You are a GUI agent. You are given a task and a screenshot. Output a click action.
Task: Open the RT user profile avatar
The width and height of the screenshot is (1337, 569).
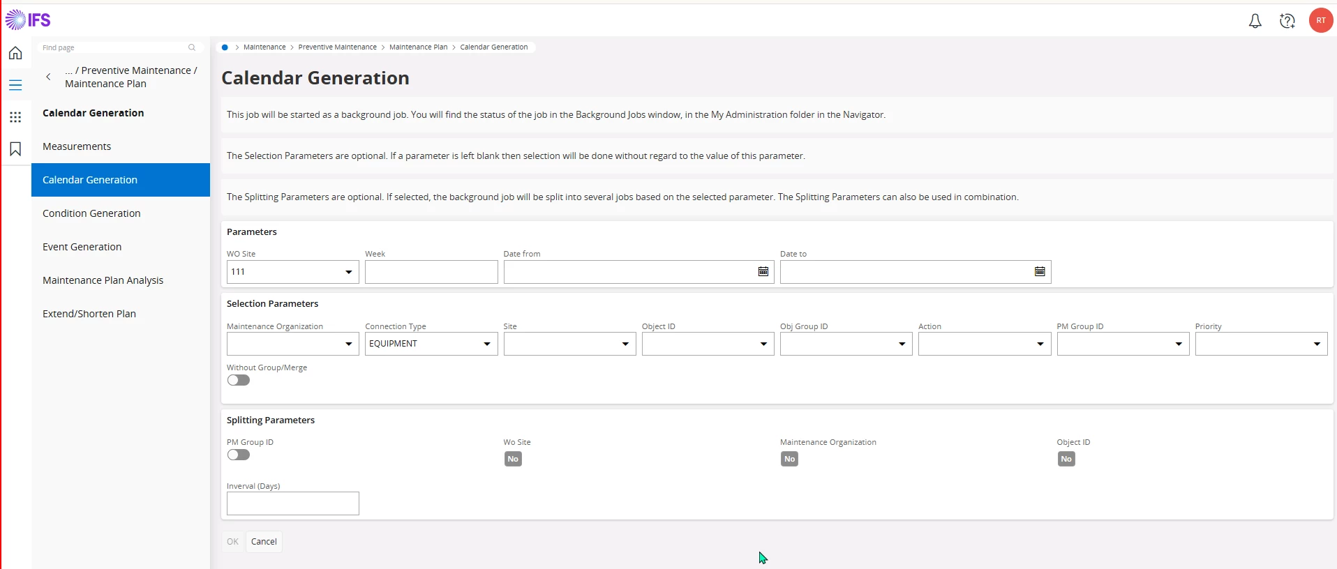click(x=1320, y=20)
